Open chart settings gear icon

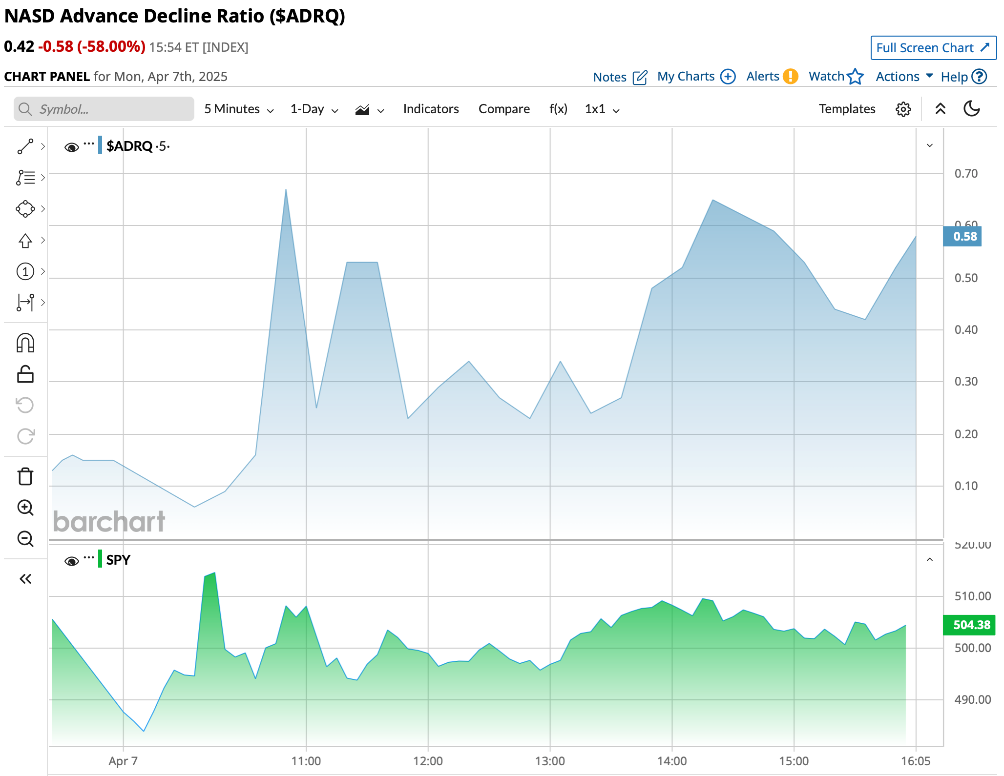click(903, 109)
